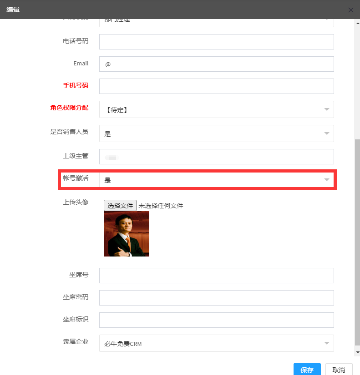Click the 上传头像 label
The image size is (360, 375).
coord(76,202)
